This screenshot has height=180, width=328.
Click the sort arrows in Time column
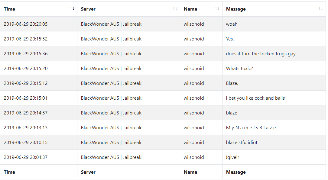pos(72,8)
